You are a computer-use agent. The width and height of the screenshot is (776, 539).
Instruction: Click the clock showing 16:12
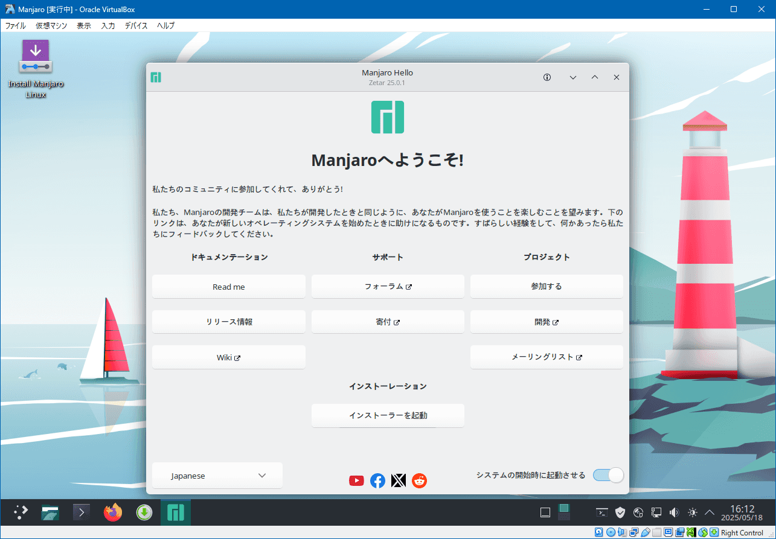pyautogui.click(x=742, y=512)
